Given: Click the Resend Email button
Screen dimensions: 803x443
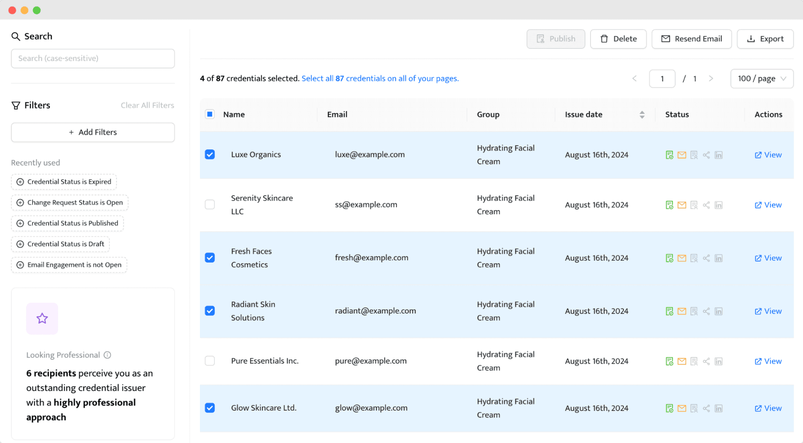Looking at the screenshot, I should [692, 38].
